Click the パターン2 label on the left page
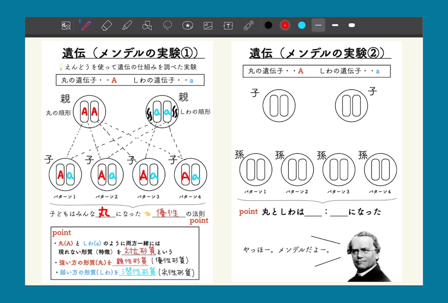 107,197
